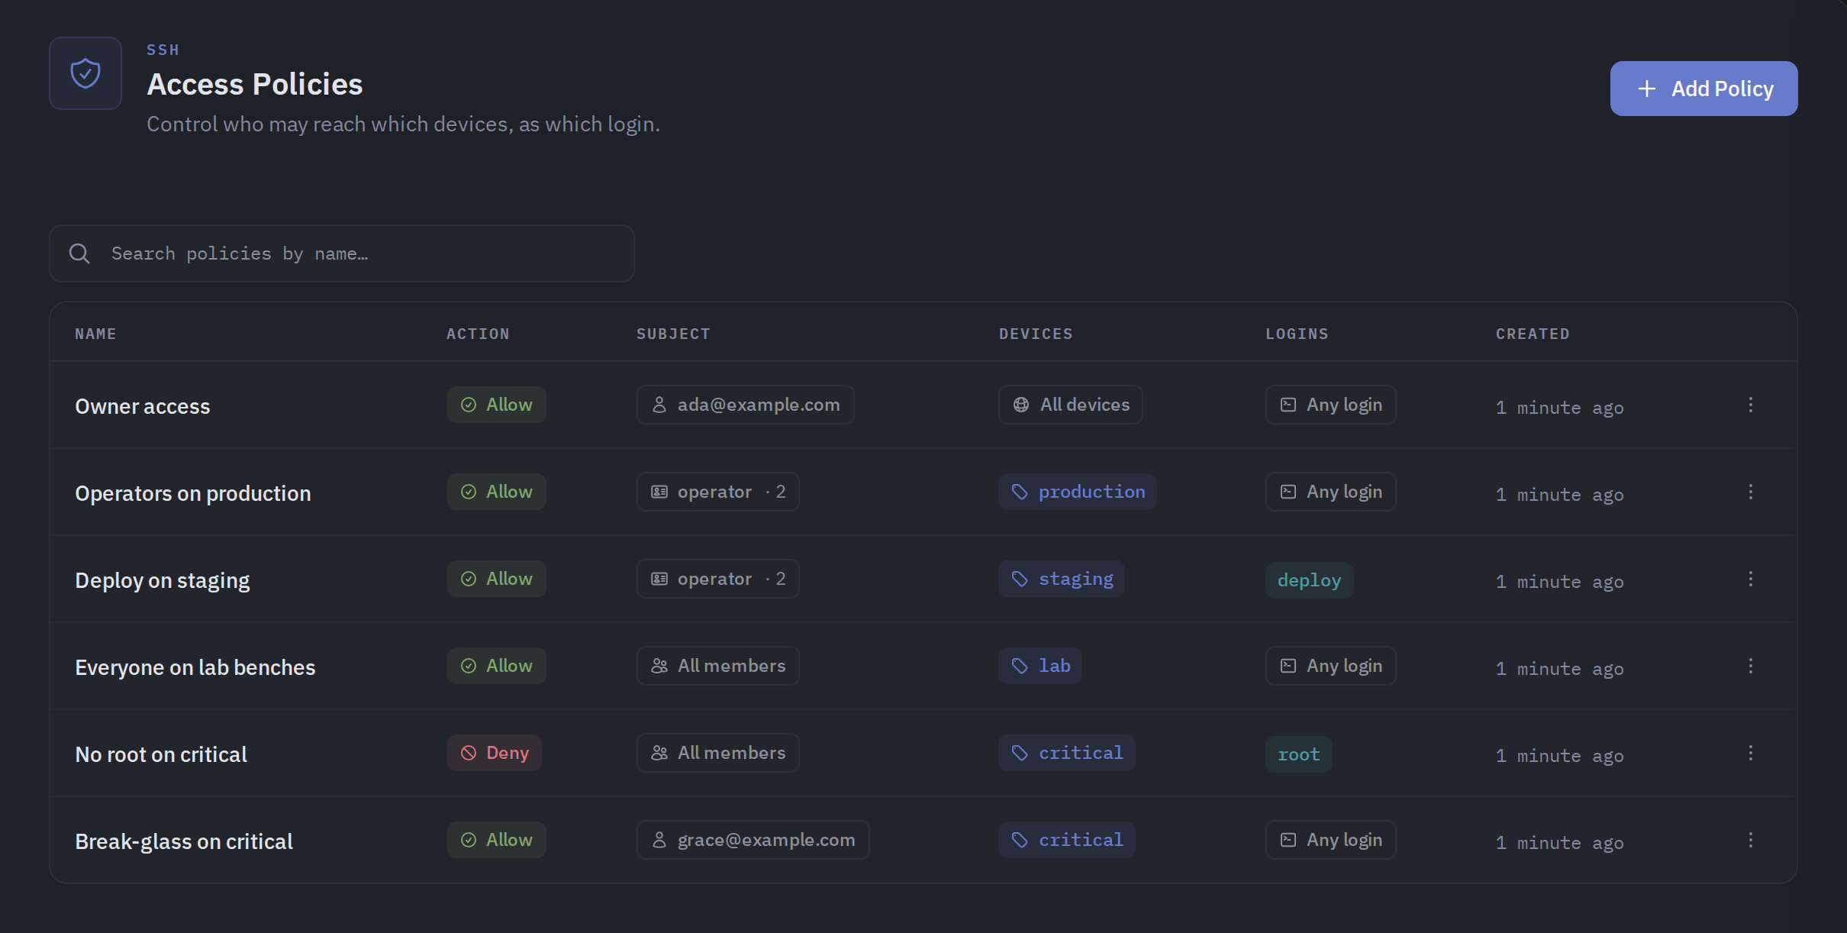Click the critical tag in No root row
The height and width of the screenshot is (933, 1847).
1067,753
